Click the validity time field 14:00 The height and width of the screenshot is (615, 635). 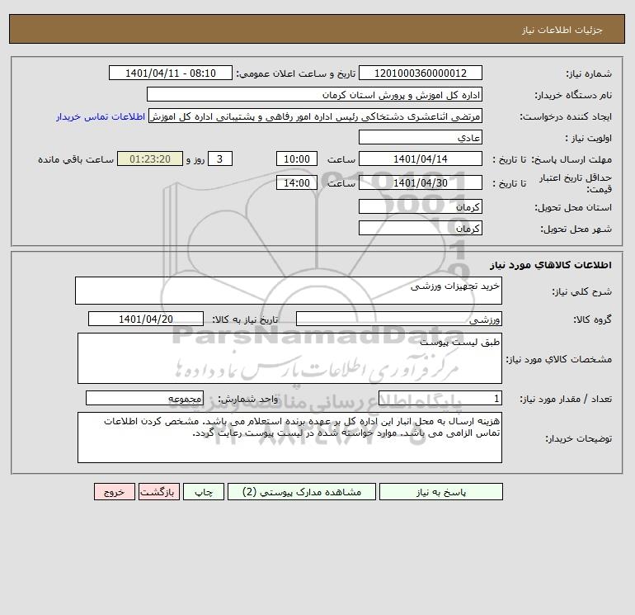click(x=296, y=182)
